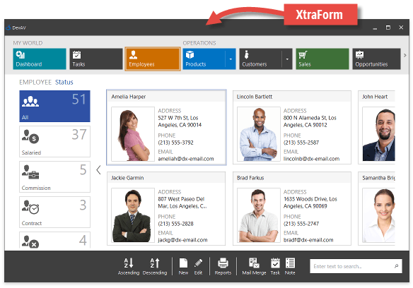The width and height of the screenshot is (413, 288).
Task: Click search magnifier icon in search box
Action: pyautogui.click(x=396, y=266)
